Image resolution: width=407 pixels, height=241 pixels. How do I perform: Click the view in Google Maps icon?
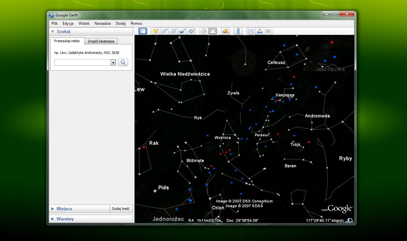pos(269,31)
